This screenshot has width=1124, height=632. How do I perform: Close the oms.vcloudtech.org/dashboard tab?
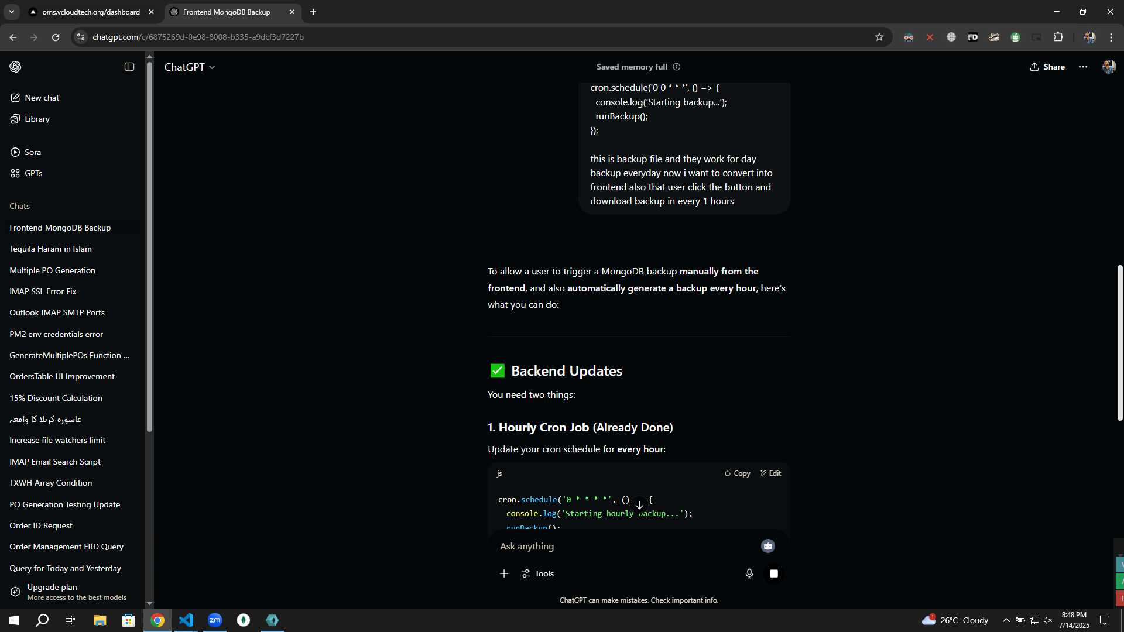pyautogui.click(x=151, y=12)
